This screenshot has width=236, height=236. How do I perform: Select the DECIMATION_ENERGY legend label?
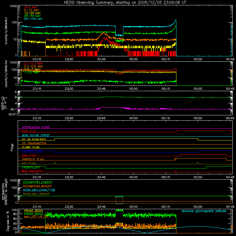[x=38, y=182]
